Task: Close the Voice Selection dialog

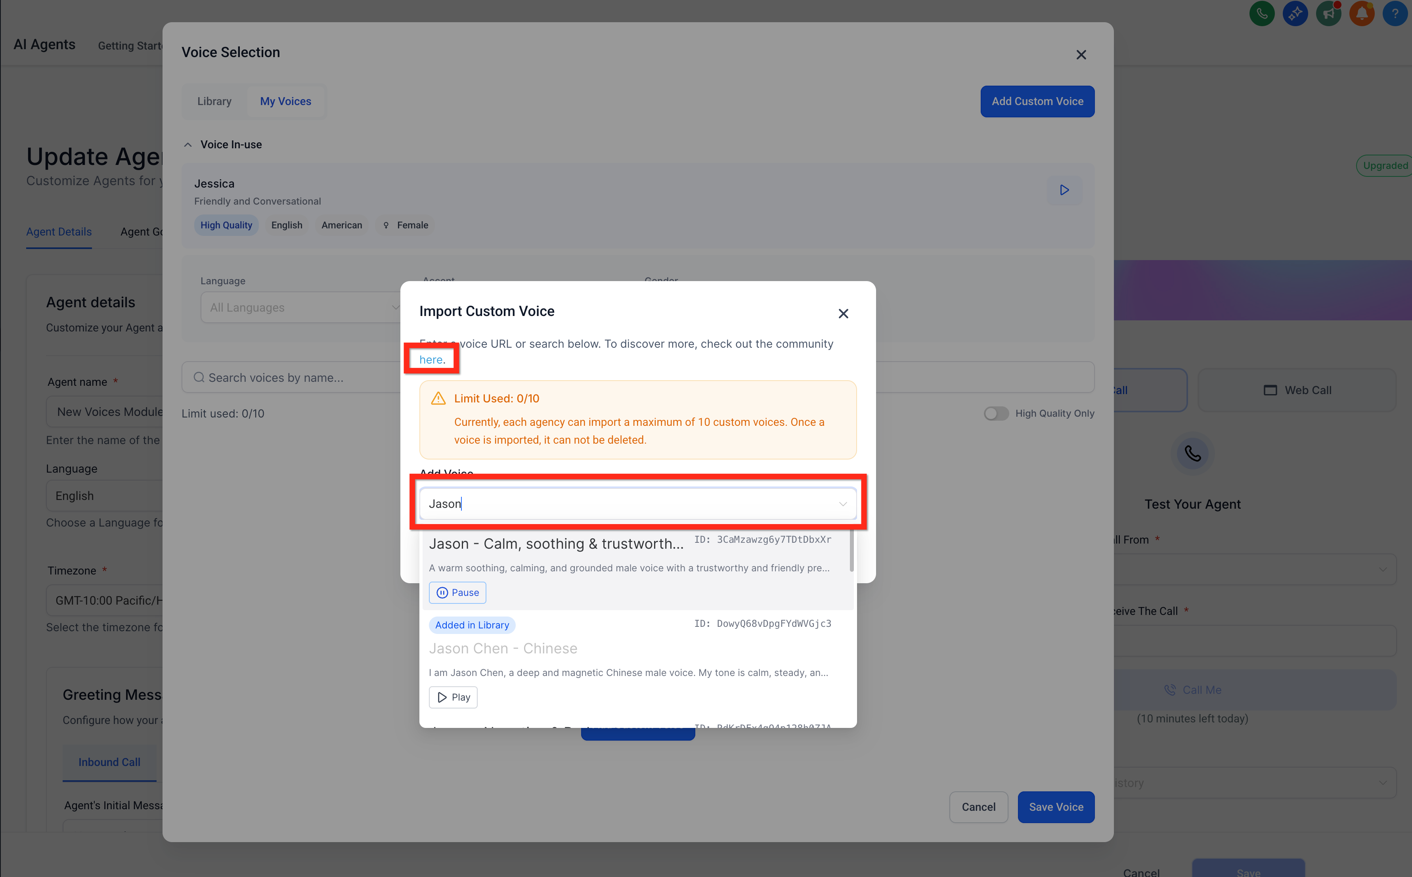Action: tap(1081, 55)
